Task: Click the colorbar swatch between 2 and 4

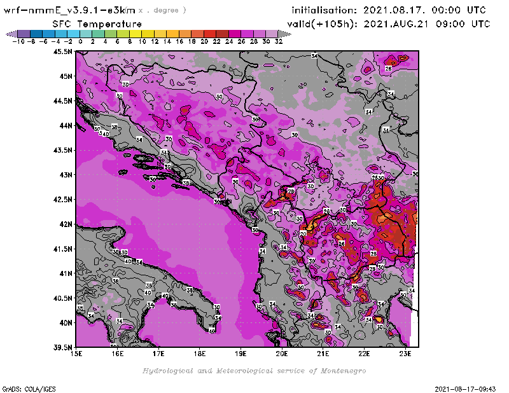Action: coord(99,34)
